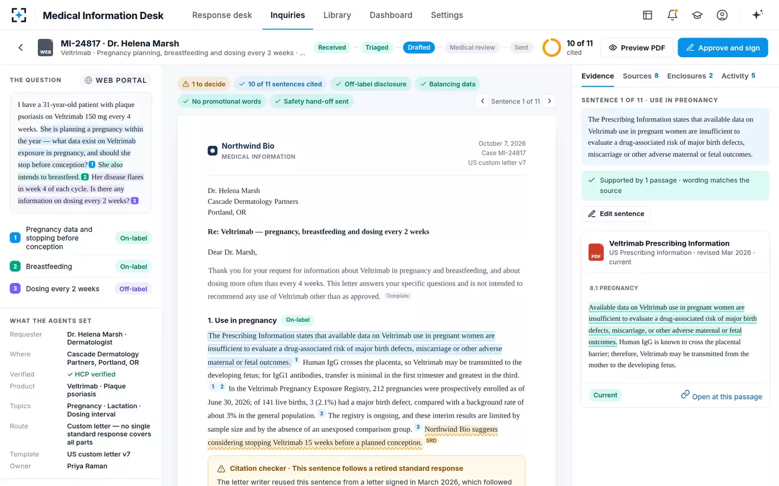The height and width of the screenshot is (486, 779).
Task: Click the Received workflow stage
Action: pos(332,48)
